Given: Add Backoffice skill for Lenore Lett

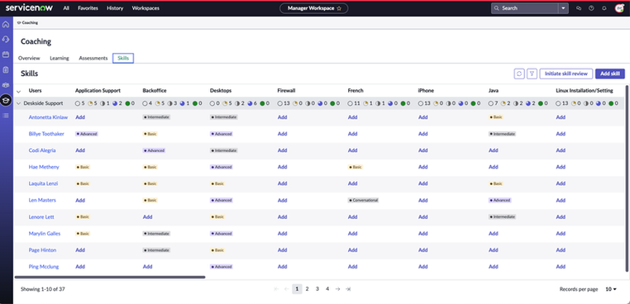Looking at the screenshot, I should [147, 217].
